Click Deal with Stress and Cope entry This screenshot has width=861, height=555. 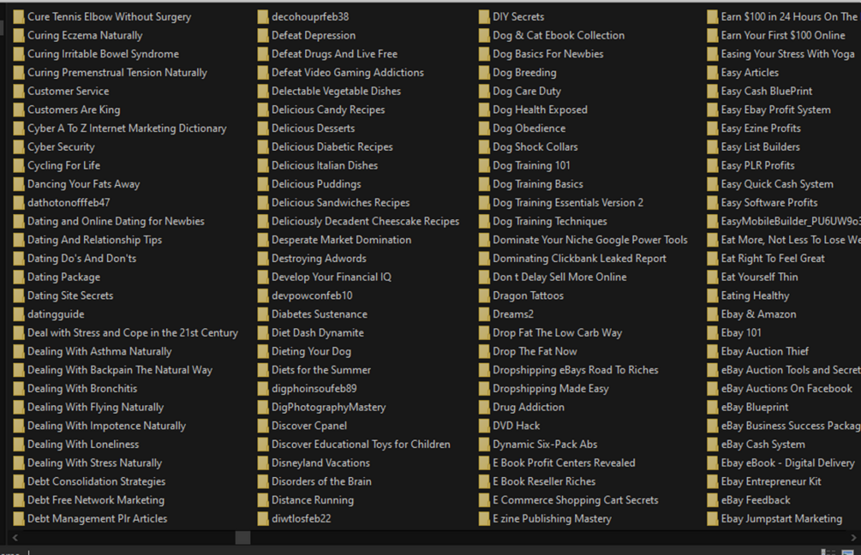[133, 333]
